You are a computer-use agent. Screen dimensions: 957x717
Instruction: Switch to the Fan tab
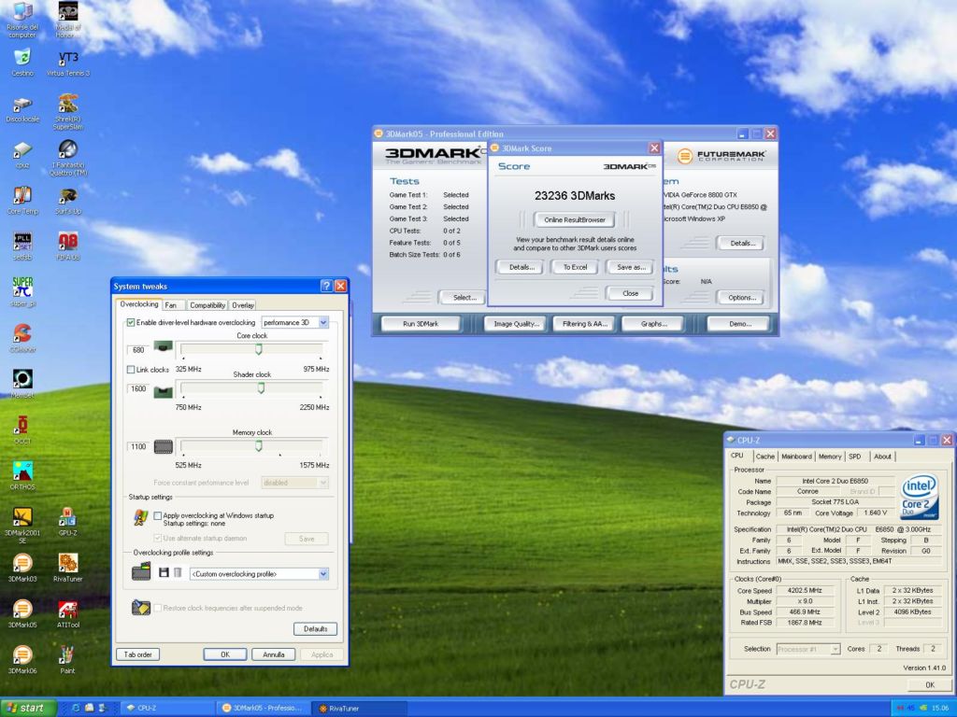[171, 305]
